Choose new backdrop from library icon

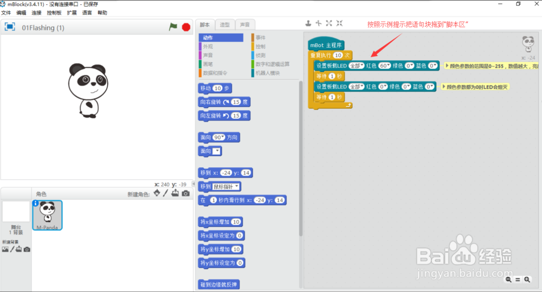pyautogui.click(x=5, y=249)
